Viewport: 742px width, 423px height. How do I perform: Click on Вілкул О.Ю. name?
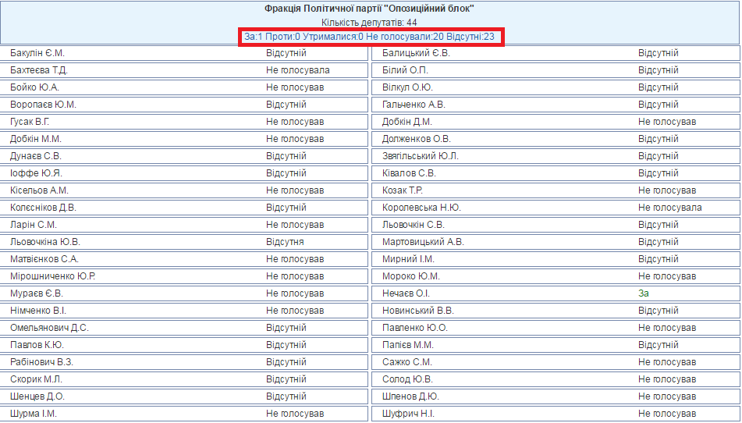coord(407,87)
